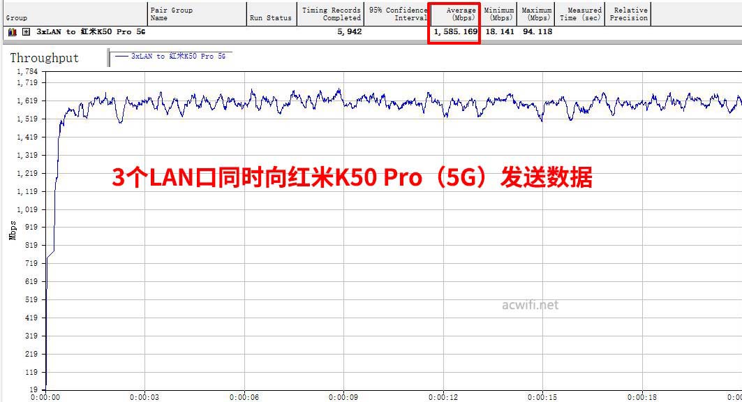This screenshot has width=742, height=402.
Task: Click the Run Status column header
Action: coord(272,14)
